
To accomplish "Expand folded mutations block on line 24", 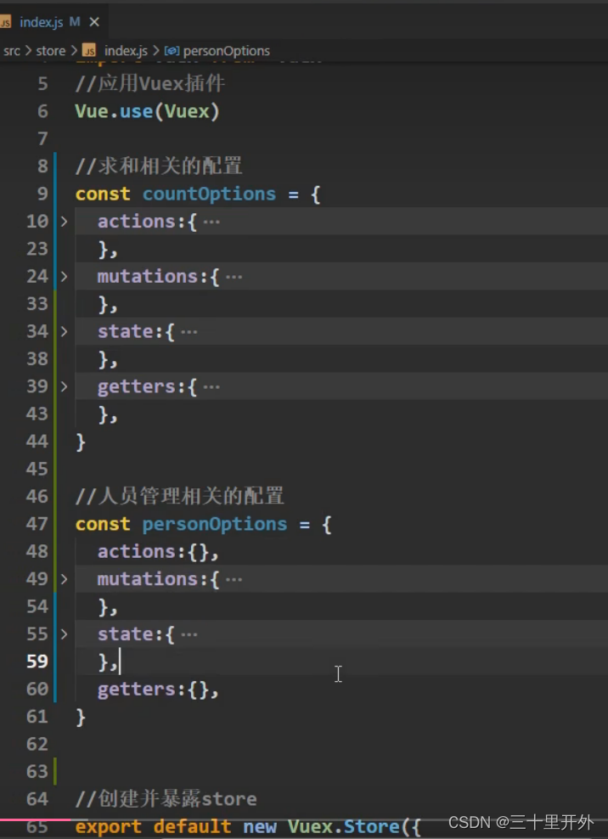I will pos(64,276).
